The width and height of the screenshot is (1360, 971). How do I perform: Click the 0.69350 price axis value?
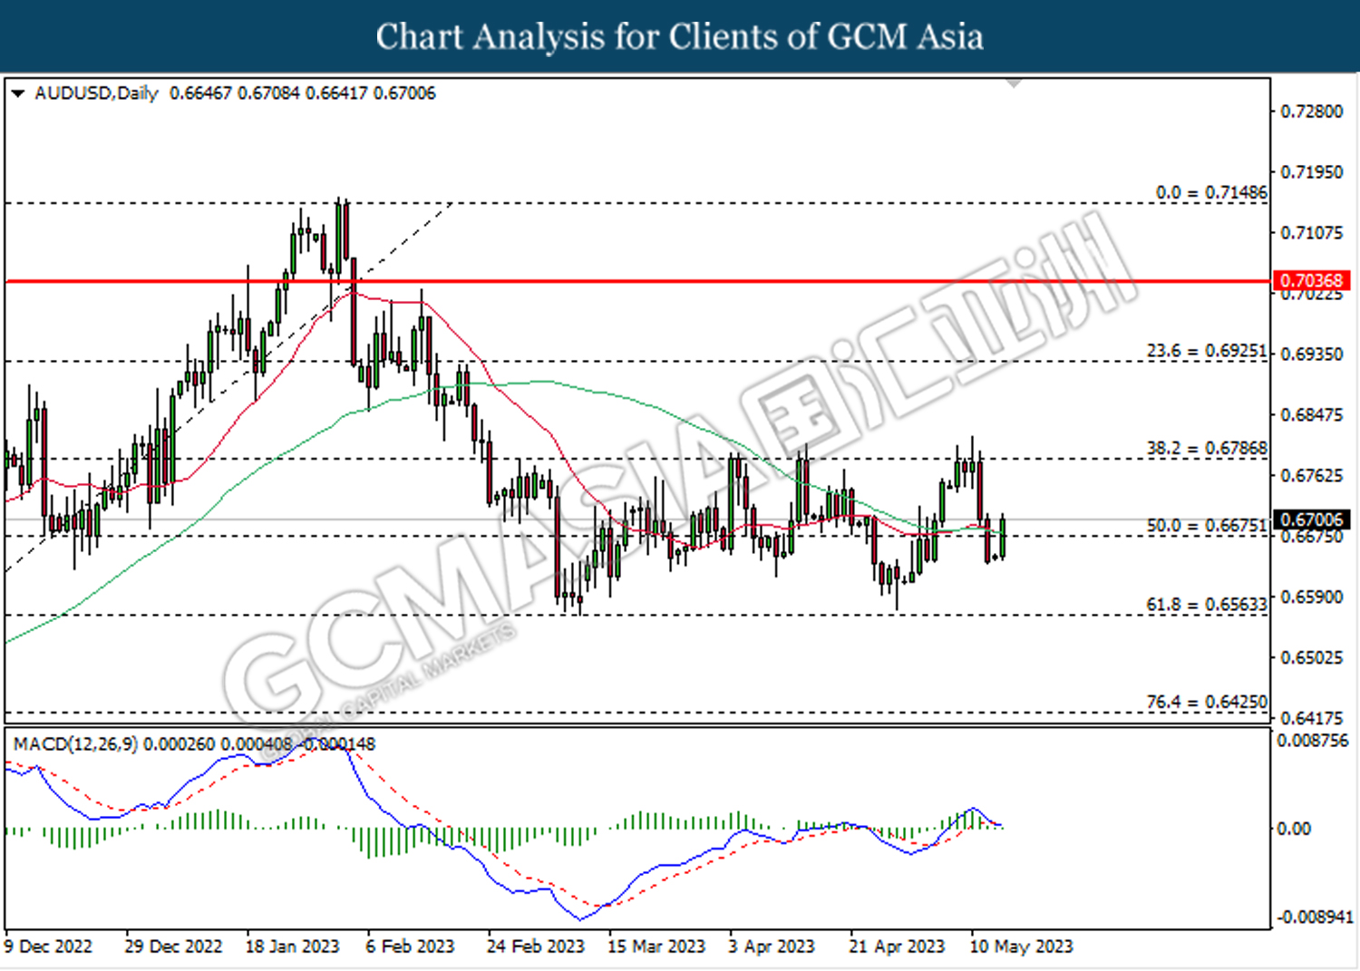(x=1311, y=354)
